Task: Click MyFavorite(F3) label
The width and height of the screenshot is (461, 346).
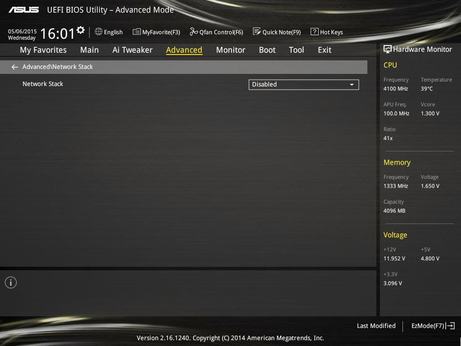Action: click(x=161, y=32)
